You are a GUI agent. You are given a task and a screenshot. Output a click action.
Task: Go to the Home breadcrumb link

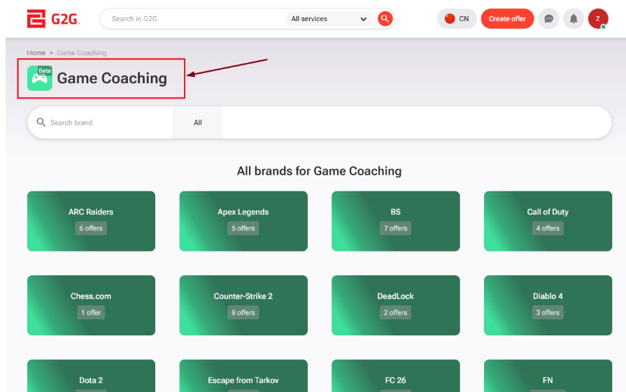click(36, 52)
